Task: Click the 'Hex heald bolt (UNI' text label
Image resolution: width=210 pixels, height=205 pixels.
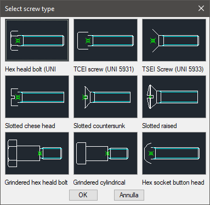Action: point(30,69)
